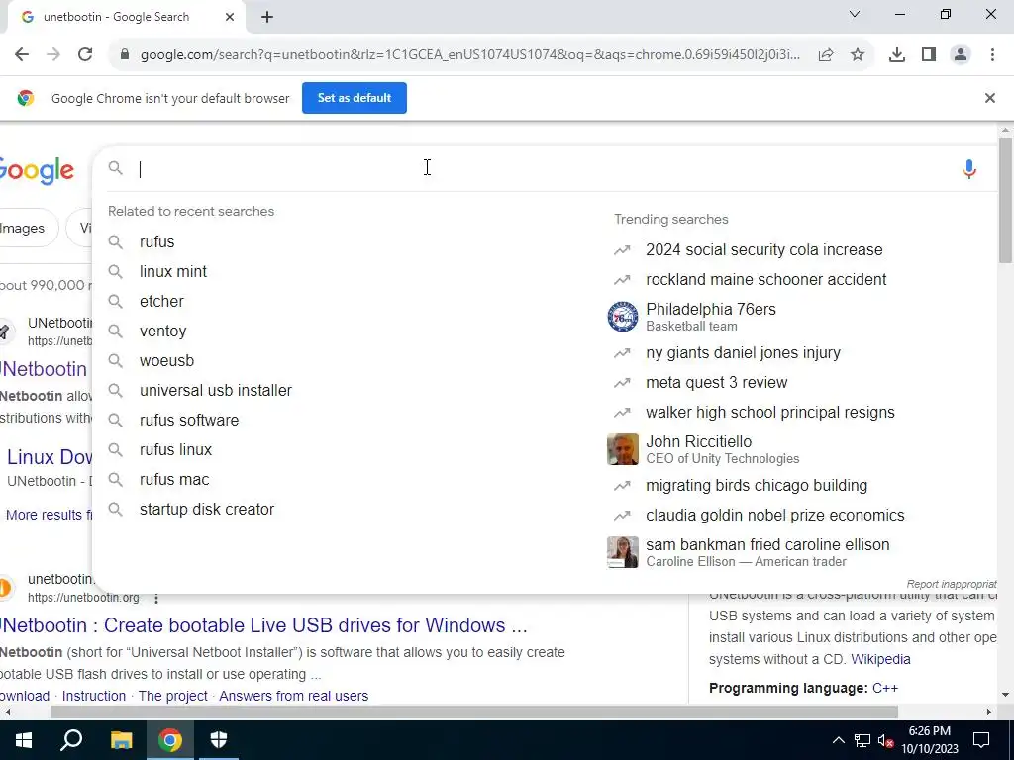Pick walker high school principal resigns

coord(770,413)
